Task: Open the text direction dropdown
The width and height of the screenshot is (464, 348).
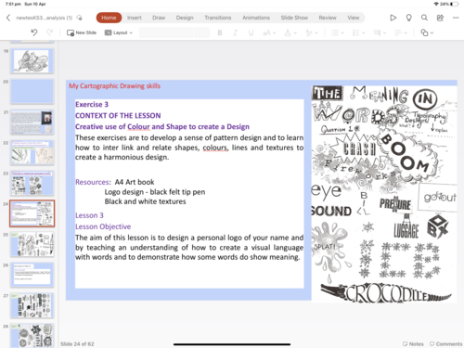Action: [x=380, y=32]
